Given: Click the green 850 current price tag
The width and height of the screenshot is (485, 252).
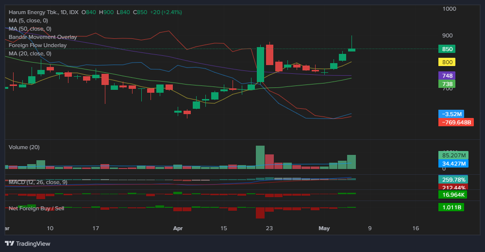Looking at the screenshot, I should pyautogui.click(x=448, y=49).
